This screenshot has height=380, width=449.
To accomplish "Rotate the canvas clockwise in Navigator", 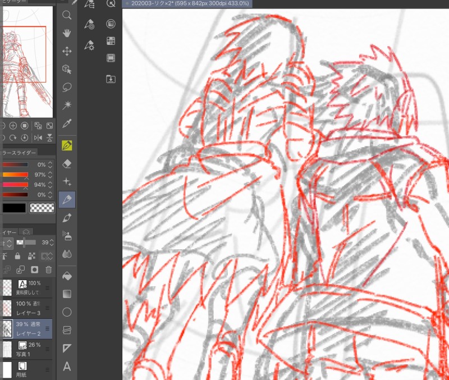I will pyautogui.click(x=13, y=138).
